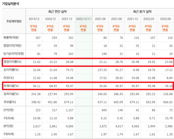
Task: Click the 매출액(억원) row label
Action: coord(11,38)
